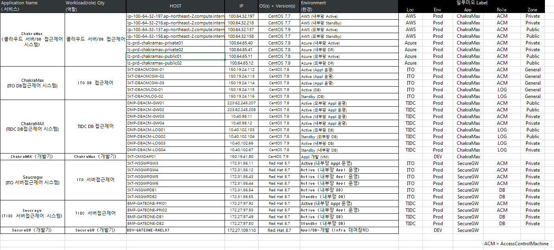Viewport: 554px width, 250px height.
Task: Select the 'CentOS 7.9' cell in DMP-DBACM-LOG03 row
Action: [279, 143]
